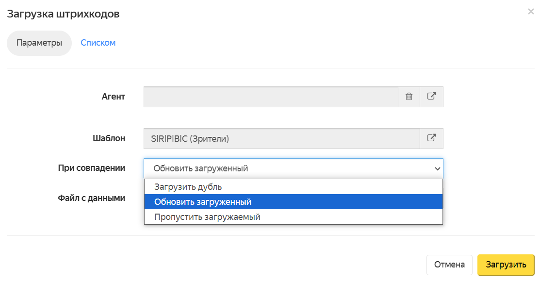Switch to the Списком tab

tap(98, 43)
